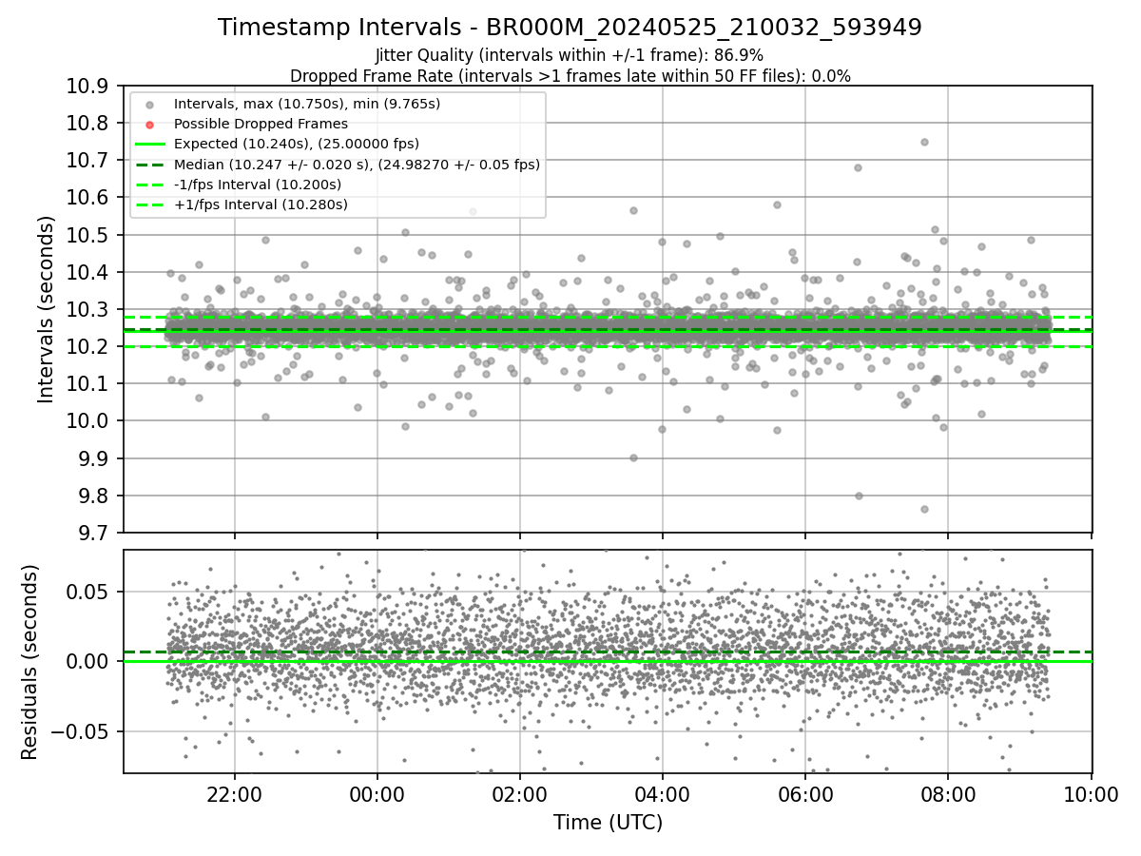Click the y-axis tick label '10.0'

pos(87,421)
